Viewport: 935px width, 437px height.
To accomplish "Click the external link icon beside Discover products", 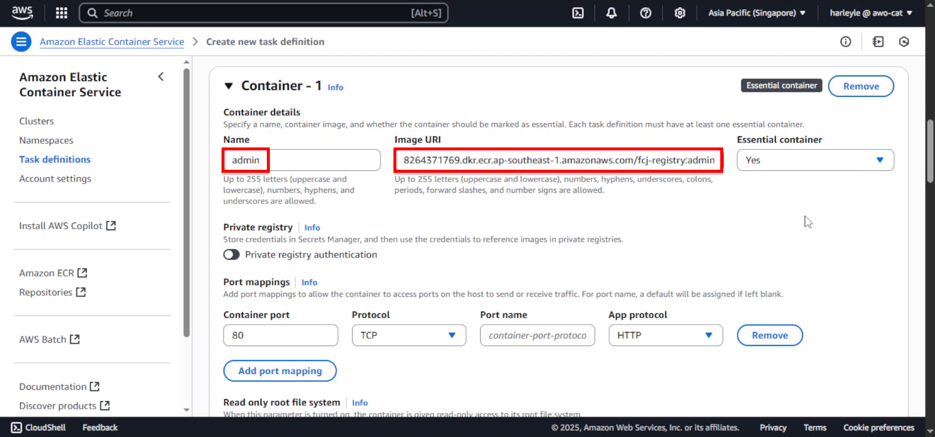I will [105, 405].
